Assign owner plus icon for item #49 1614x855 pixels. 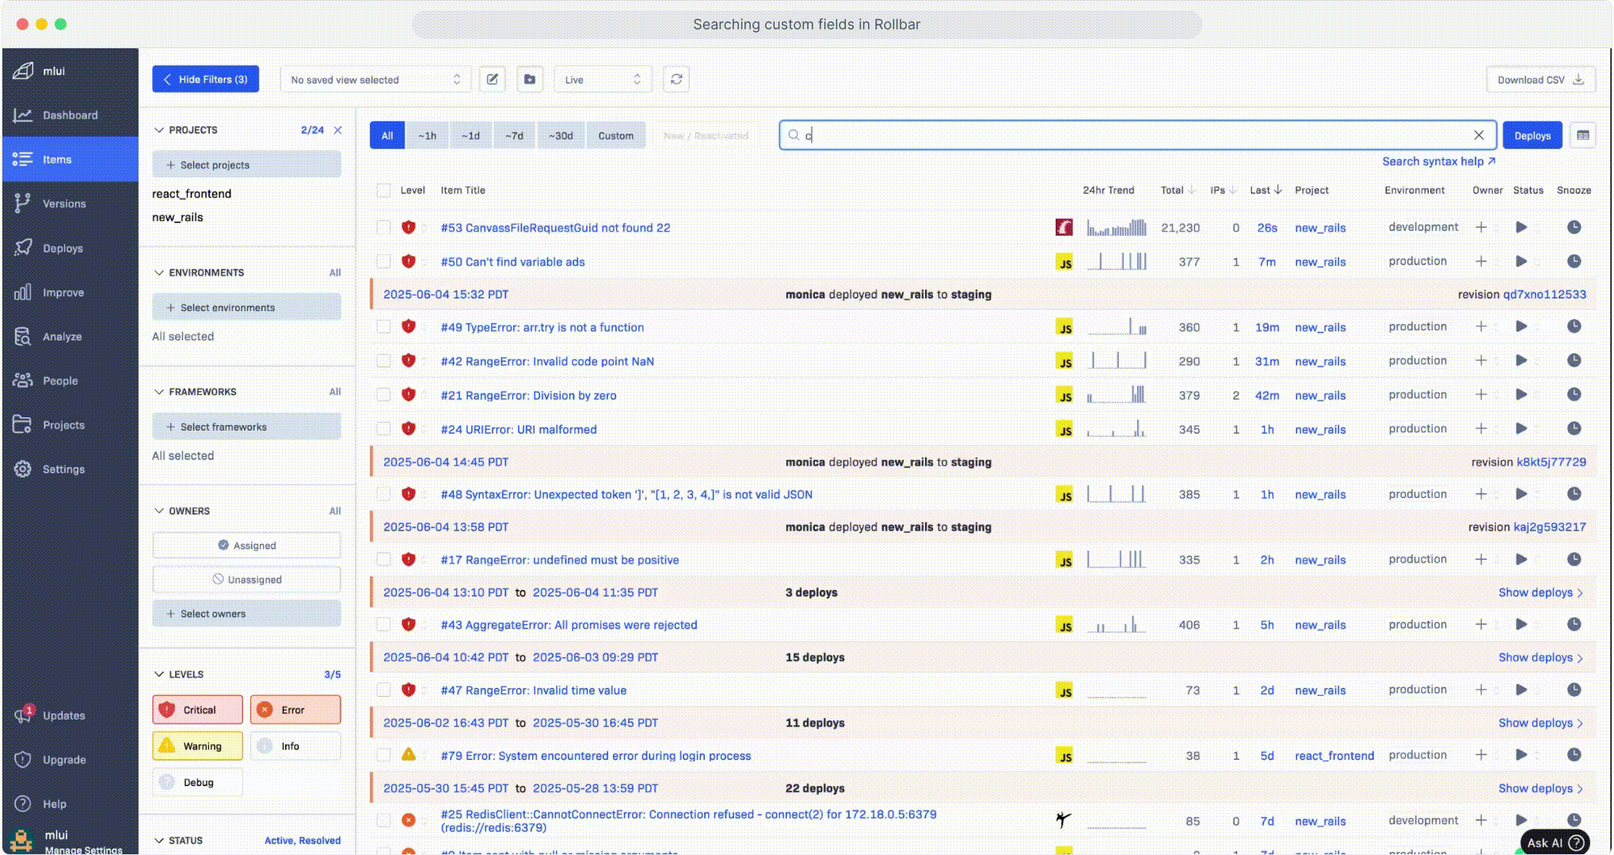tap(1480, 327)
